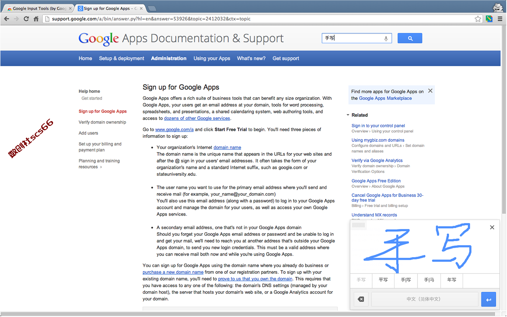Click the microphone icon in search box
The image size is (507, 317).
[386, 38]
